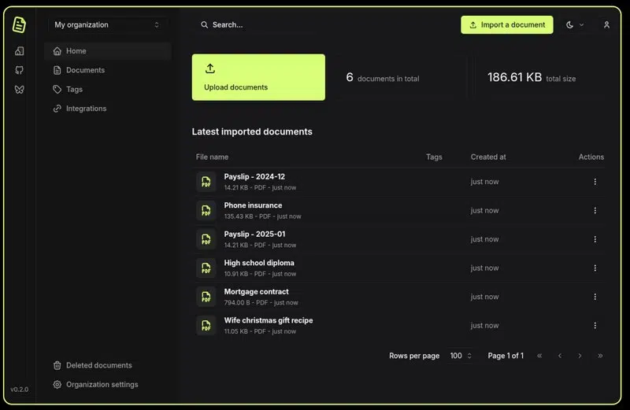Screen dimensions: 630x410
Task: Click the Page 1 of 1 label
Action: pyautogui.click(x=506, y=356)
